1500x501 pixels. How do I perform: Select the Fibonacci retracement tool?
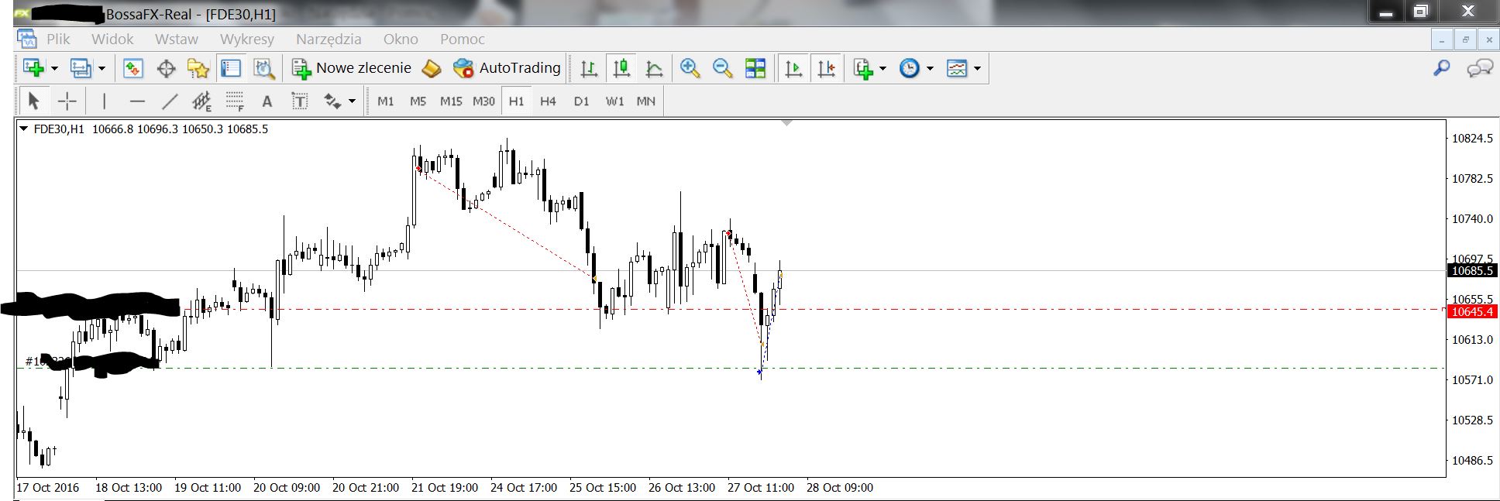click(235, 101)
